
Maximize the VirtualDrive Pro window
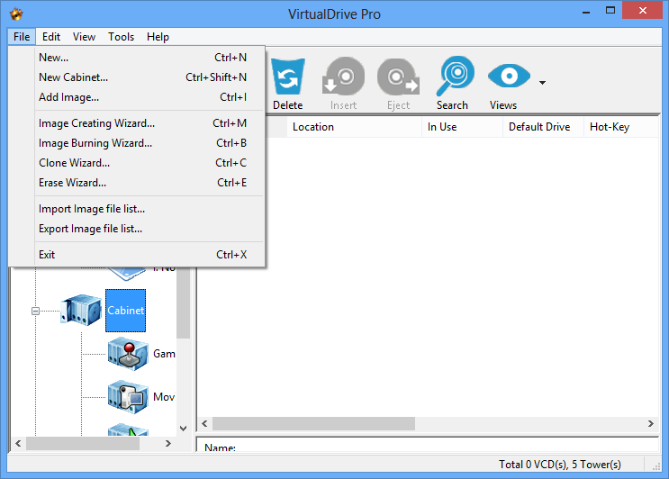tap(610, 10)
